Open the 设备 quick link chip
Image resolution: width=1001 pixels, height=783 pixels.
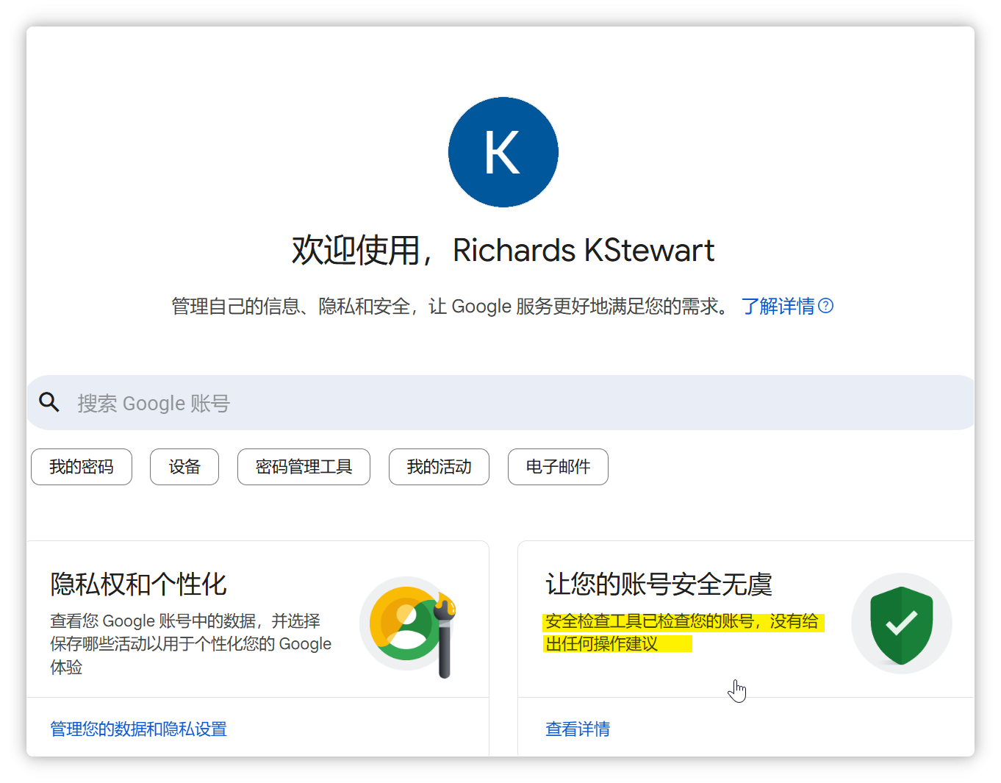point(184,467)
